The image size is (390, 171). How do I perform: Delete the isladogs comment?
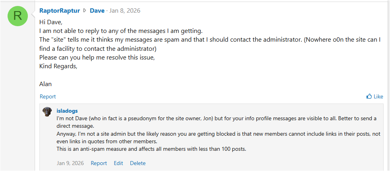coord(138,163)
